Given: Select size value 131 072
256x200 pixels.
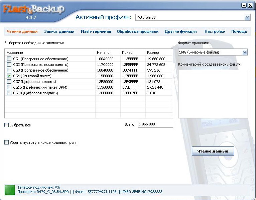Looking at the screenshot, I should tap(154, 82).
